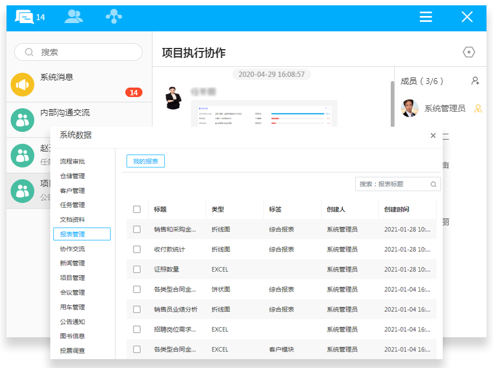Image resolution: width=493 pixels, height=368 pixels.
Task: Check the 饼状图 合同金 row checkbox
Action: pyautogui.click(x=137, y=289)
